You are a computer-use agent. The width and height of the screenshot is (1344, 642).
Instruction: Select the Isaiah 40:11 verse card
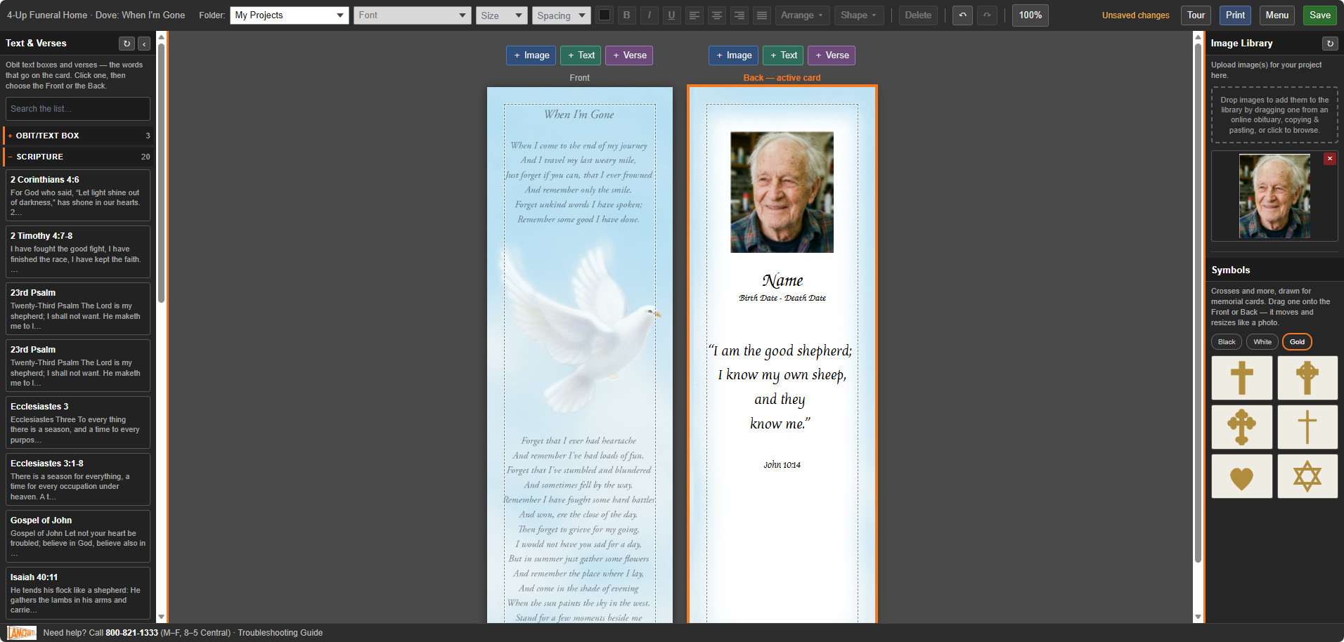tap(78, 594)
